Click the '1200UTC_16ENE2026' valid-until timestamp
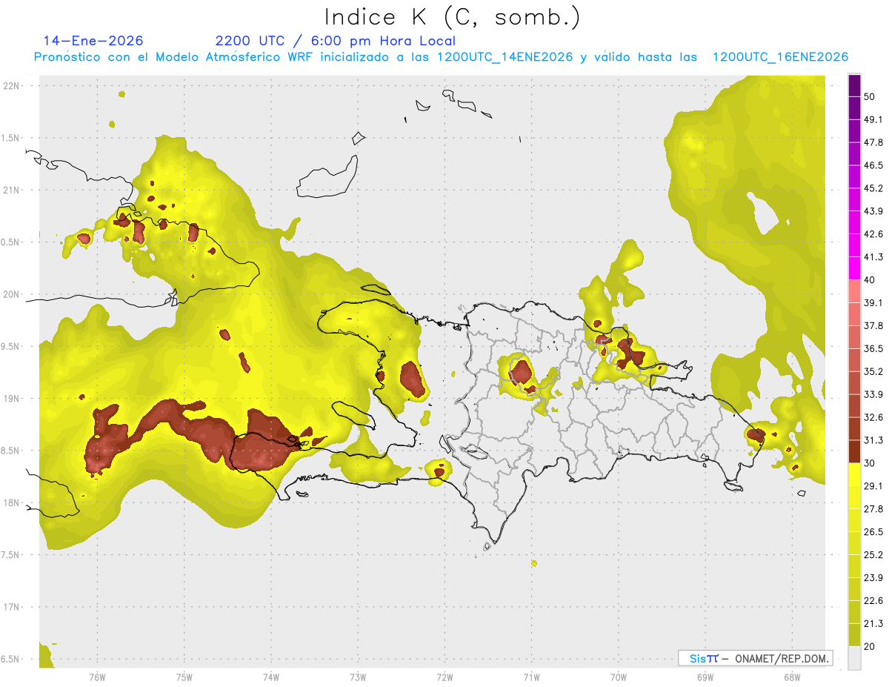This screenshot has width=889, height=687. 780,57
